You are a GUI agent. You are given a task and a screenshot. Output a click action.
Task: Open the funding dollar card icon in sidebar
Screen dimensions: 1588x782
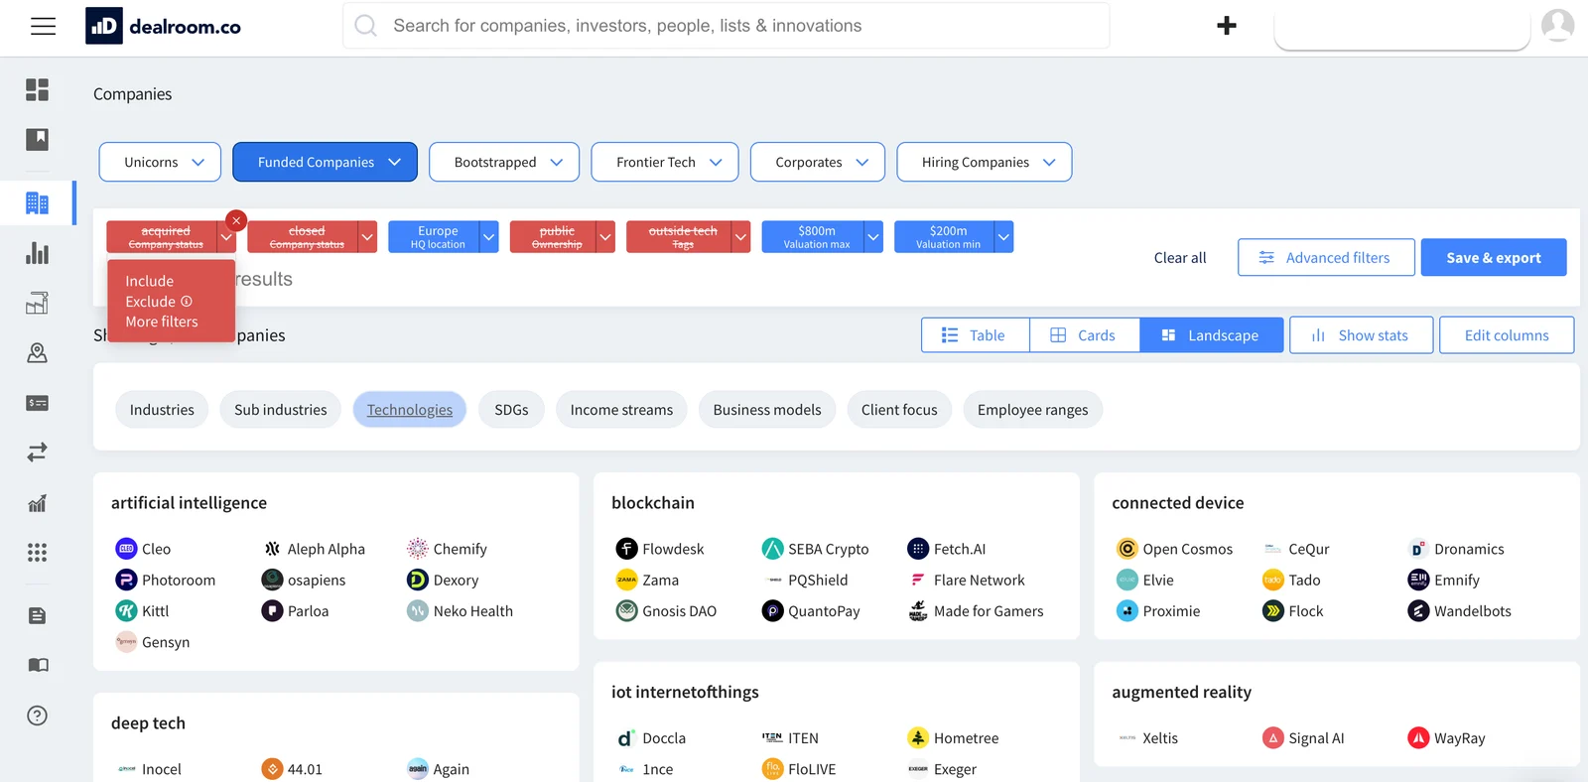coord(37,403)
